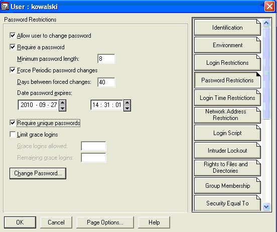Increase the password expiry date with up arrow

click(63, 102)
